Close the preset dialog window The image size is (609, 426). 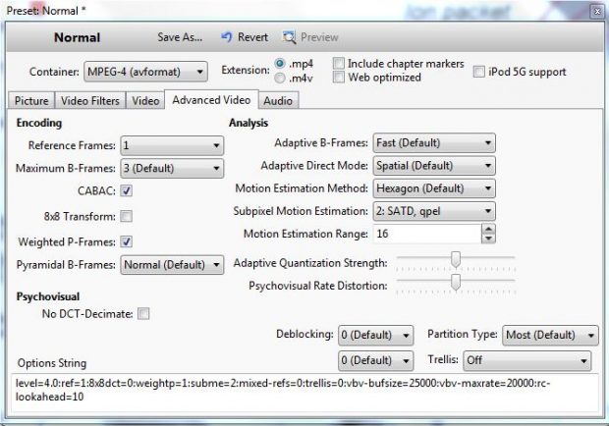click(597, 11)
